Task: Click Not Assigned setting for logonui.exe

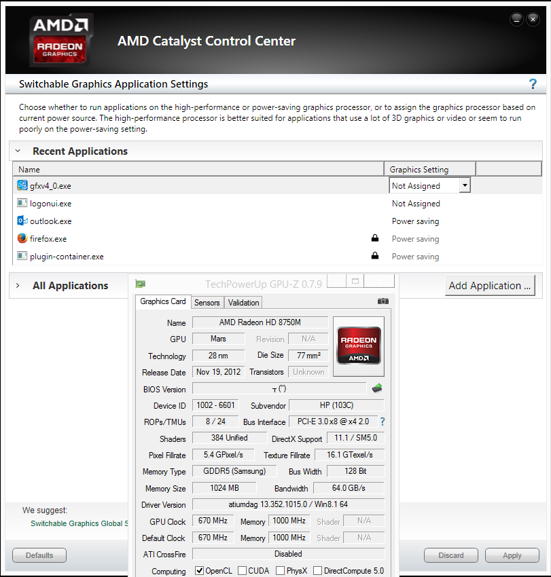Action: coord(416,204)
